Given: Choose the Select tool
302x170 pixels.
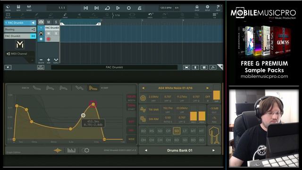Looking at the screenshot, I should pos(8,16).
